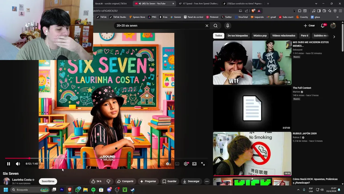Switch to the 67 Speed browser tab
Image resolution: width=344 pixels, height=194 pixels.
click(198, 4)
